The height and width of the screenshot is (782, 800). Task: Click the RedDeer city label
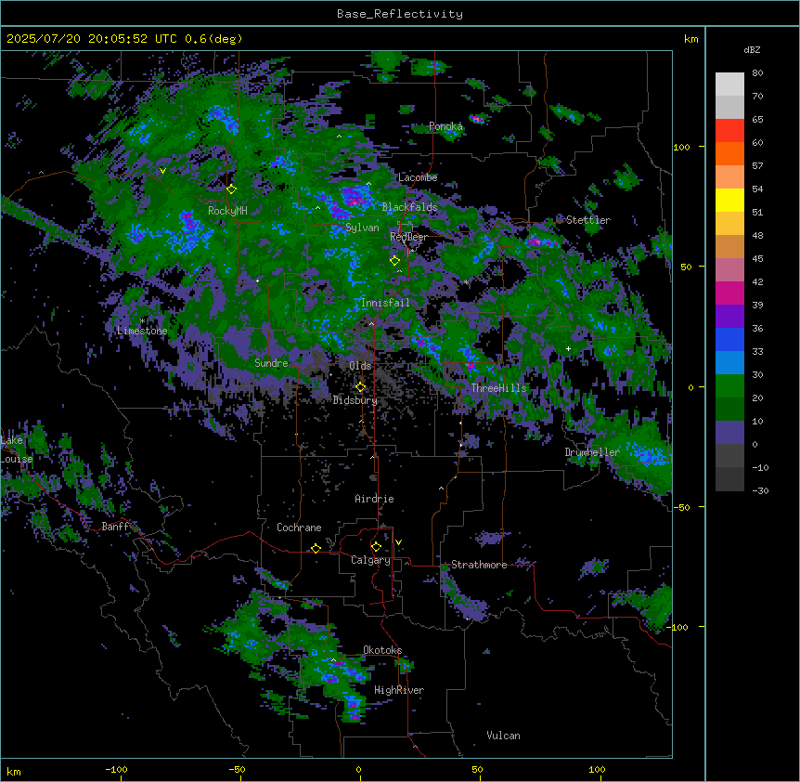(x=408, y=237)
